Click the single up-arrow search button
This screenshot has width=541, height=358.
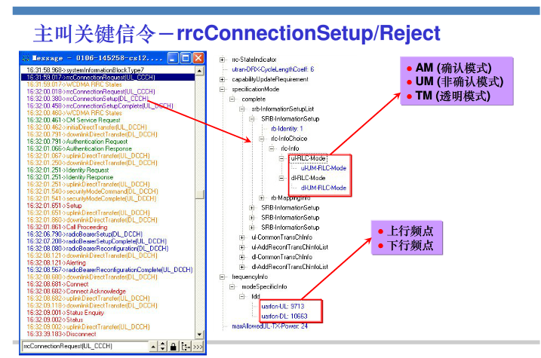click(x=153, y=347)
